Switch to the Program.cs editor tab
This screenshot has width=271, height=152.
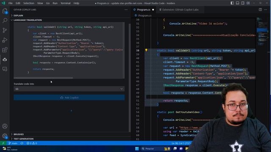pyautogui.click(x=144, y=10)
